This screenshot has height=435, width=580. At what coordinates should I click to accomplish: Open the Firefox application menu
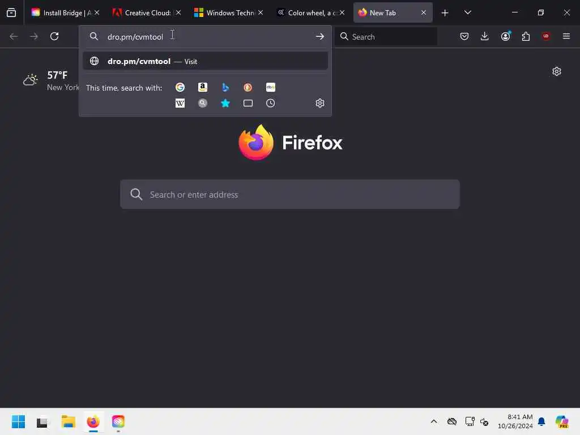(x=566, y=36)
